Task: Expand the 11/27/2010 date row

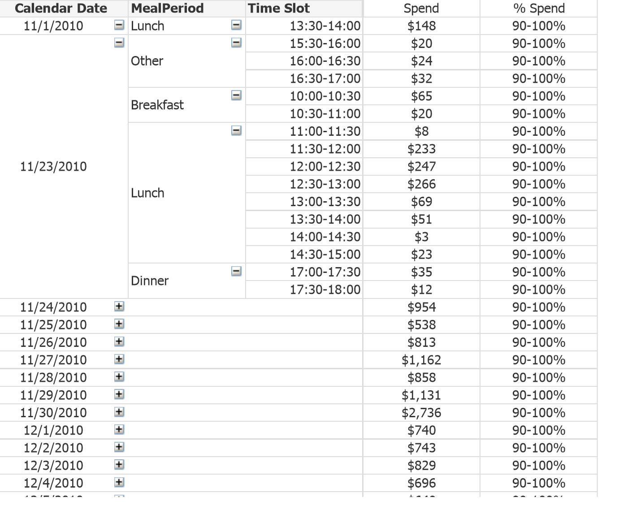Action: [119, 359]
